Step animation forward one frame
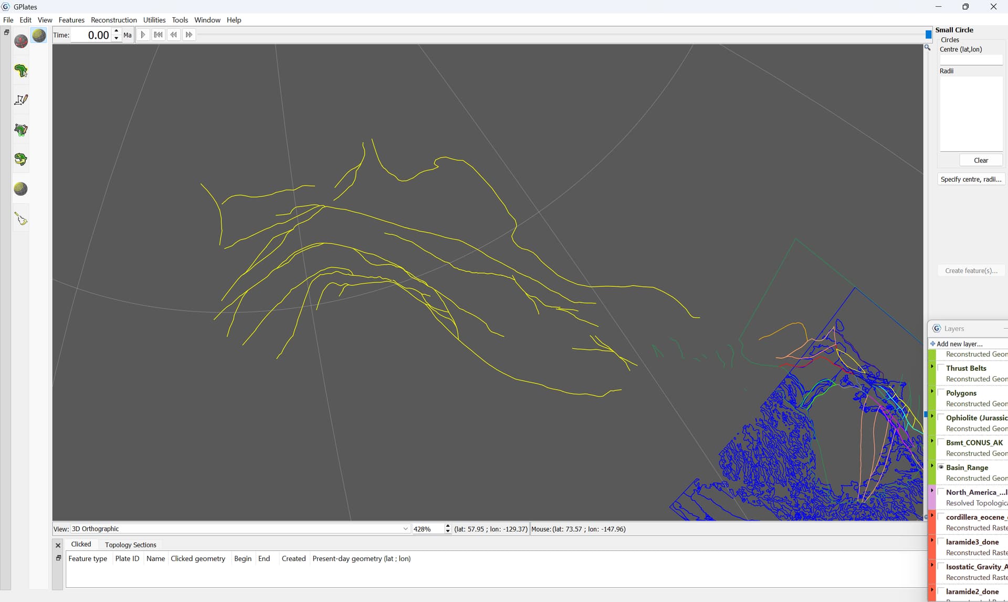The width and height of the screenshot is (1008, 602). (189, 35)
